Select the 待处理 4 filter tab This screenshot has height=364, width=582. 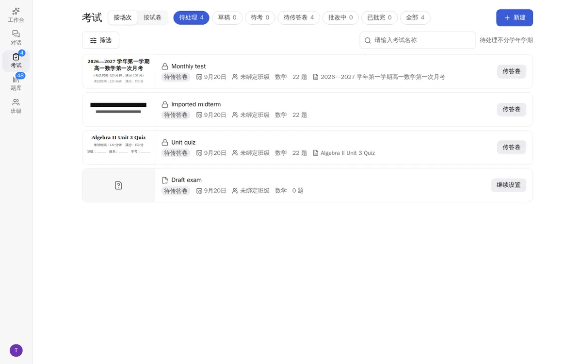[x=191, y=17]
